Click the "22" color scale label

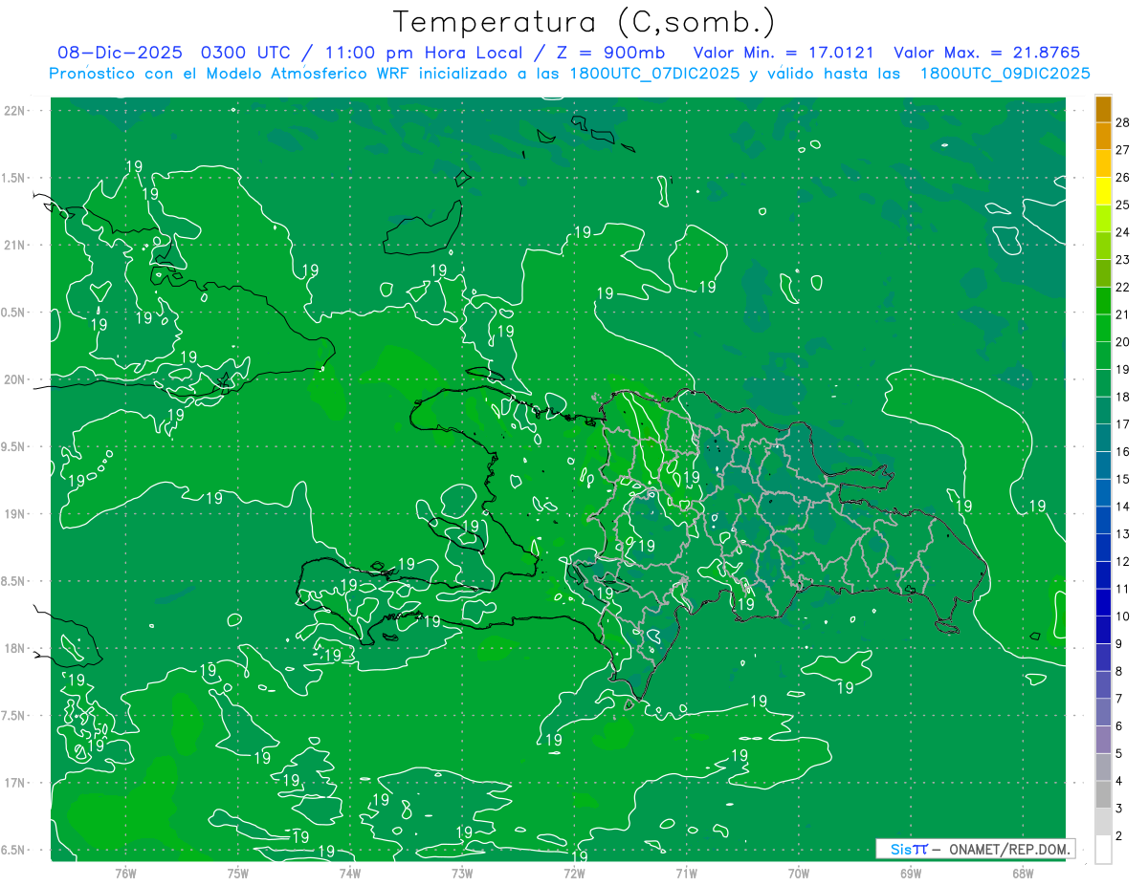pos(1123,287)
